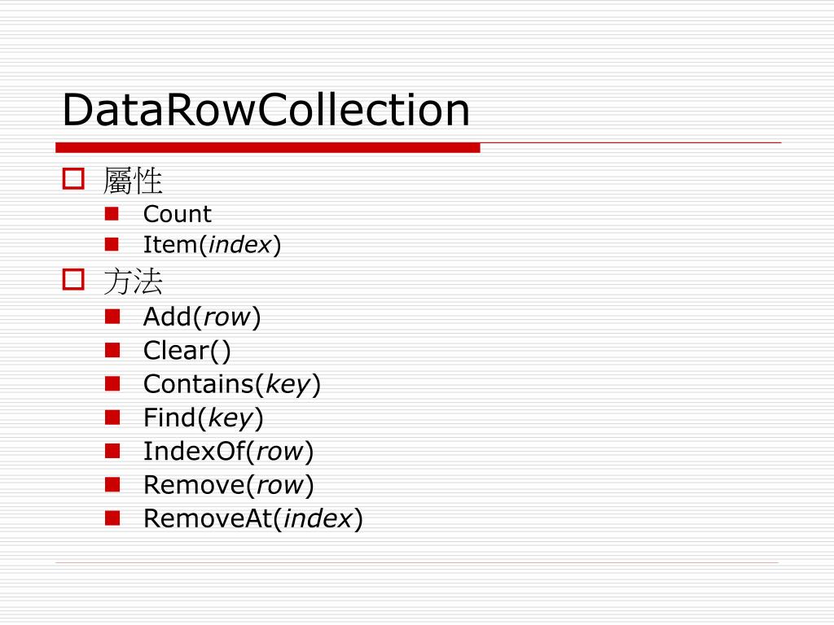Click the Item(index) property text
The height and width of the screenshot is (625, 834).
tap(213, 245)
